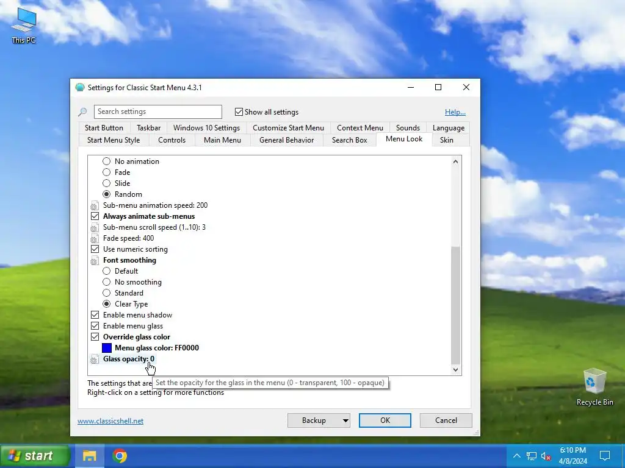Select Default font smoothing option

pos(106,271)
